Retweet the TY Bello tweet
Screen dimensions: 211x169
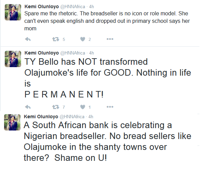pyautogui.click(x=55, y=107)
